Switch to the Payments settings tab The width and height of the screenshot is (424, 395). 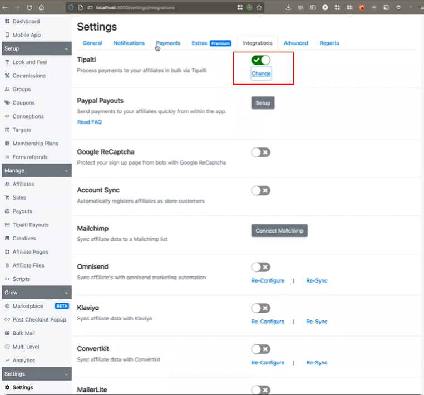tap(167, 43)
